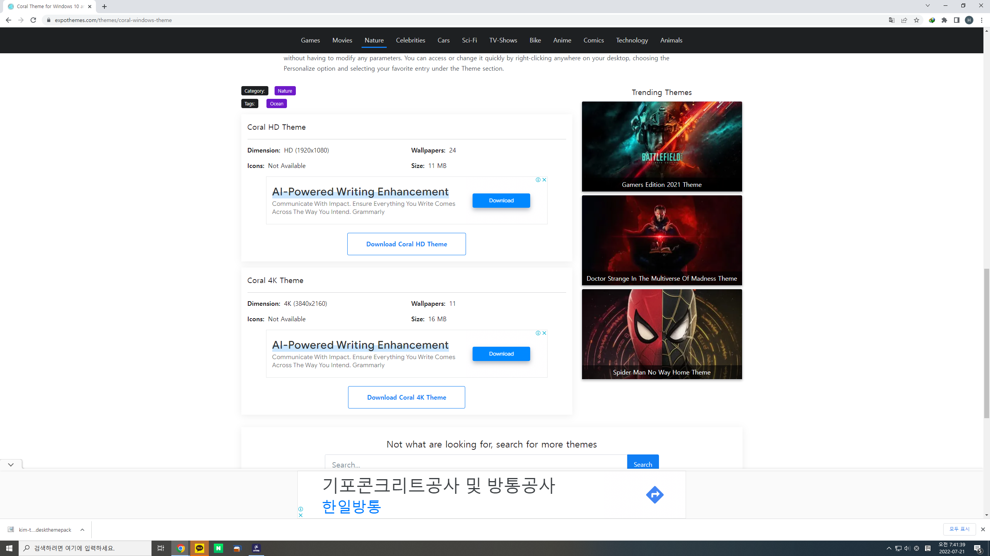Open Naver app from the taskbar
This screenshot has height=556, width=990.
[x=218, y=548]
